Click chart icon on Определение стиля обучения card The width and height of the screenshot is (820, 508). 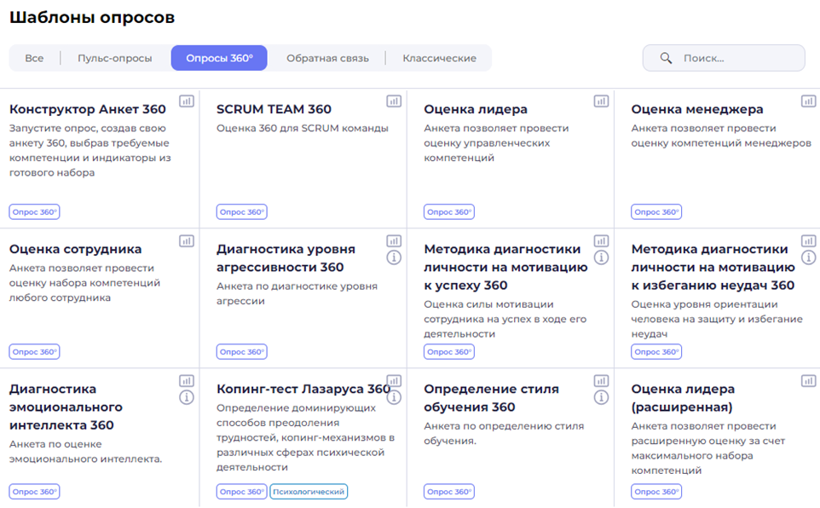pos(601,381)
